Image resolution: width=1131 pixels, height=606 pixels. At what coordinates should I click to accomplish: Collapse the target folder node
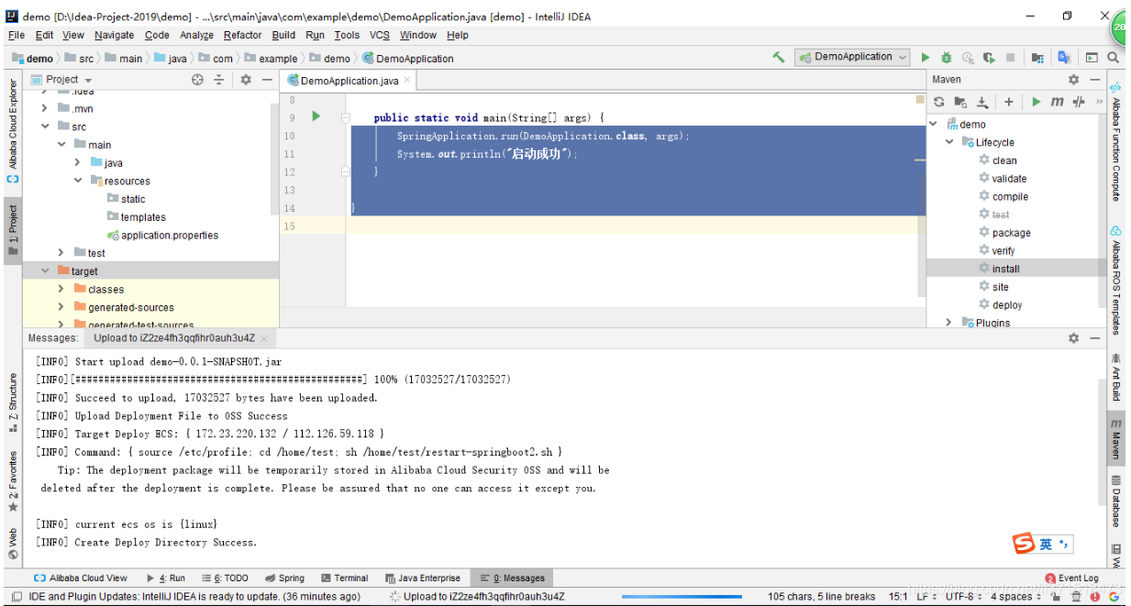[45, 271]
